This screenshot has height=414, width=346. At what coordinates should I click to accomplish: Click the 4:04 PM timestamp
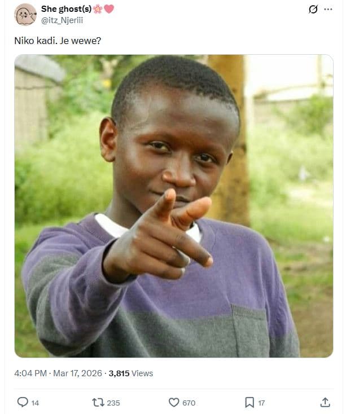click(x=30, y=373)
